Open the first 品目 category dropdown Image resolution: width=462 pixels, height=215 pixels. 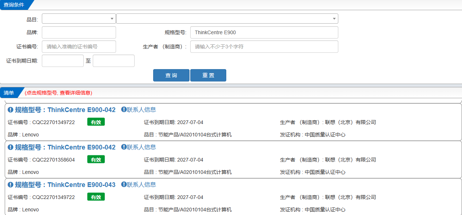pos(79,19)
